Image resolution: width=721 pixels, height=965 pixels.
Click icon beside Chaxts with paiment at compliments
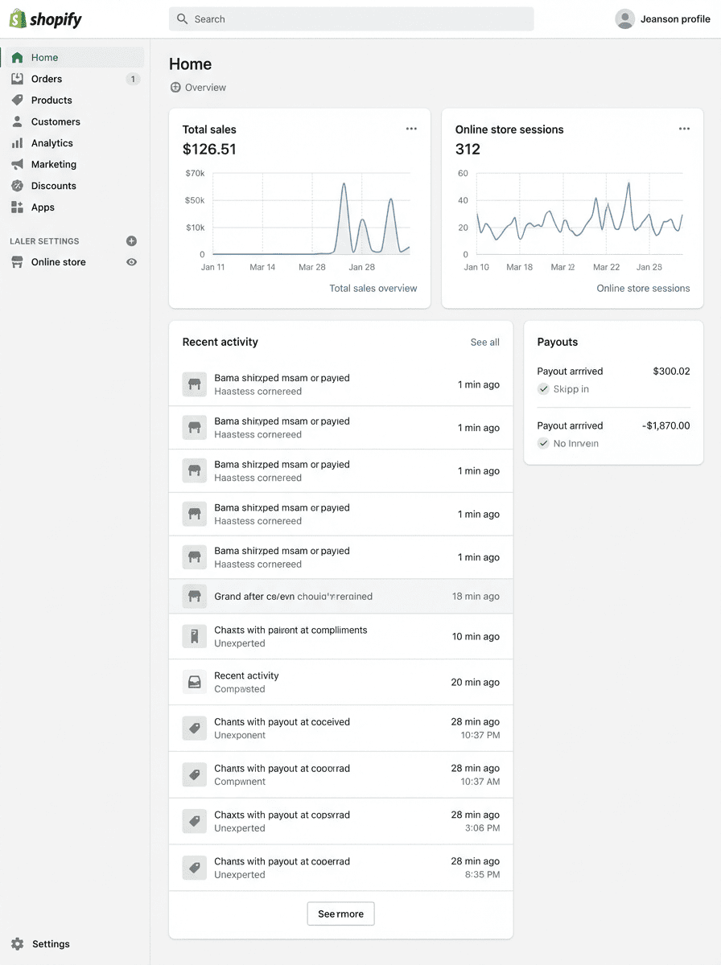click(x=194, y=637)
